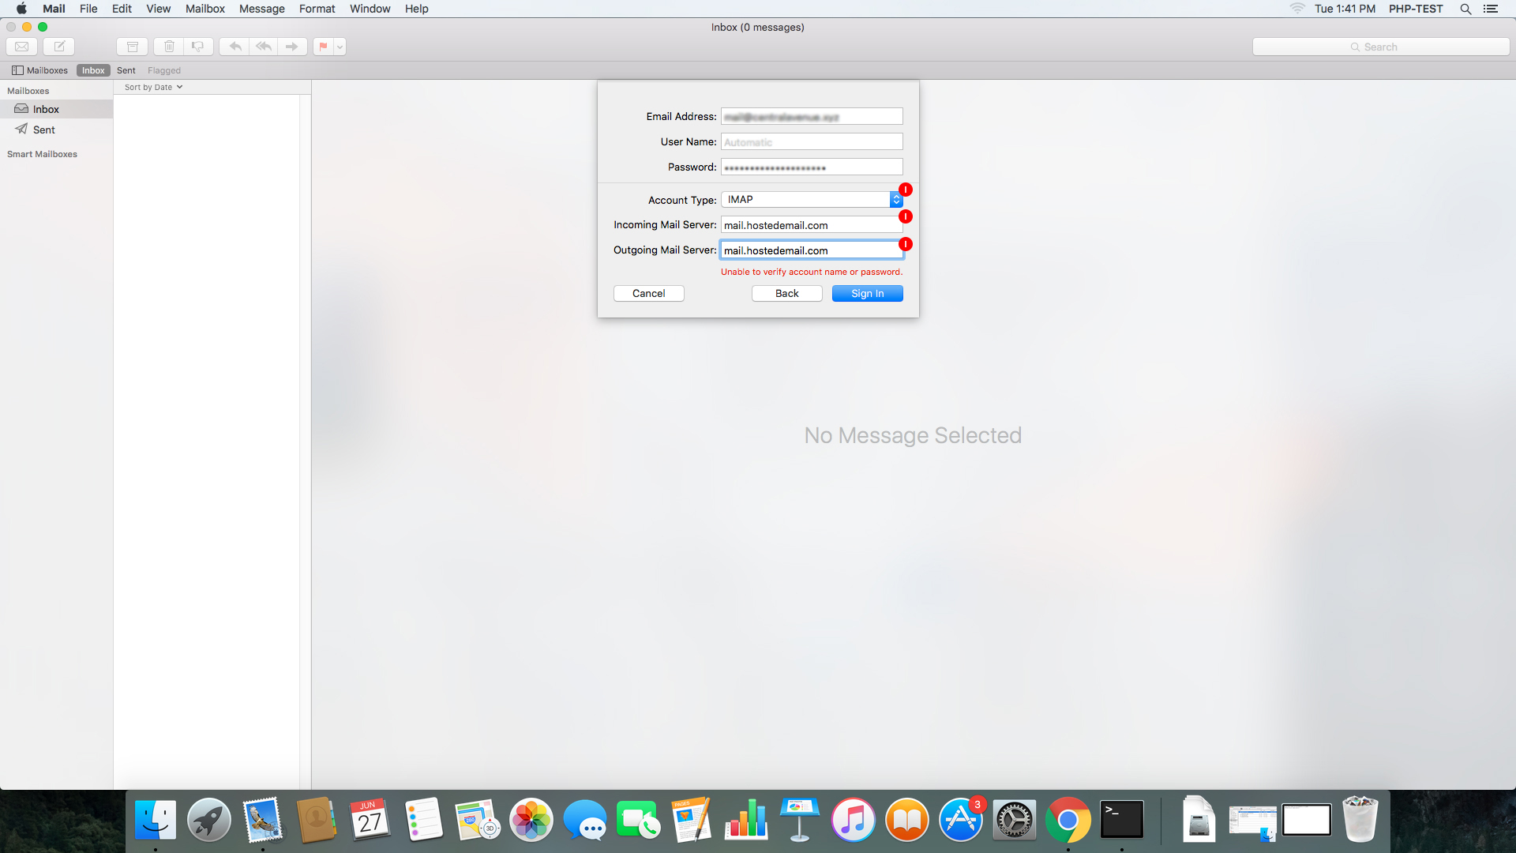Open the flag color dropdown arrow
Viewport: 1516px width, 853px height.
(x=340, y=47)
